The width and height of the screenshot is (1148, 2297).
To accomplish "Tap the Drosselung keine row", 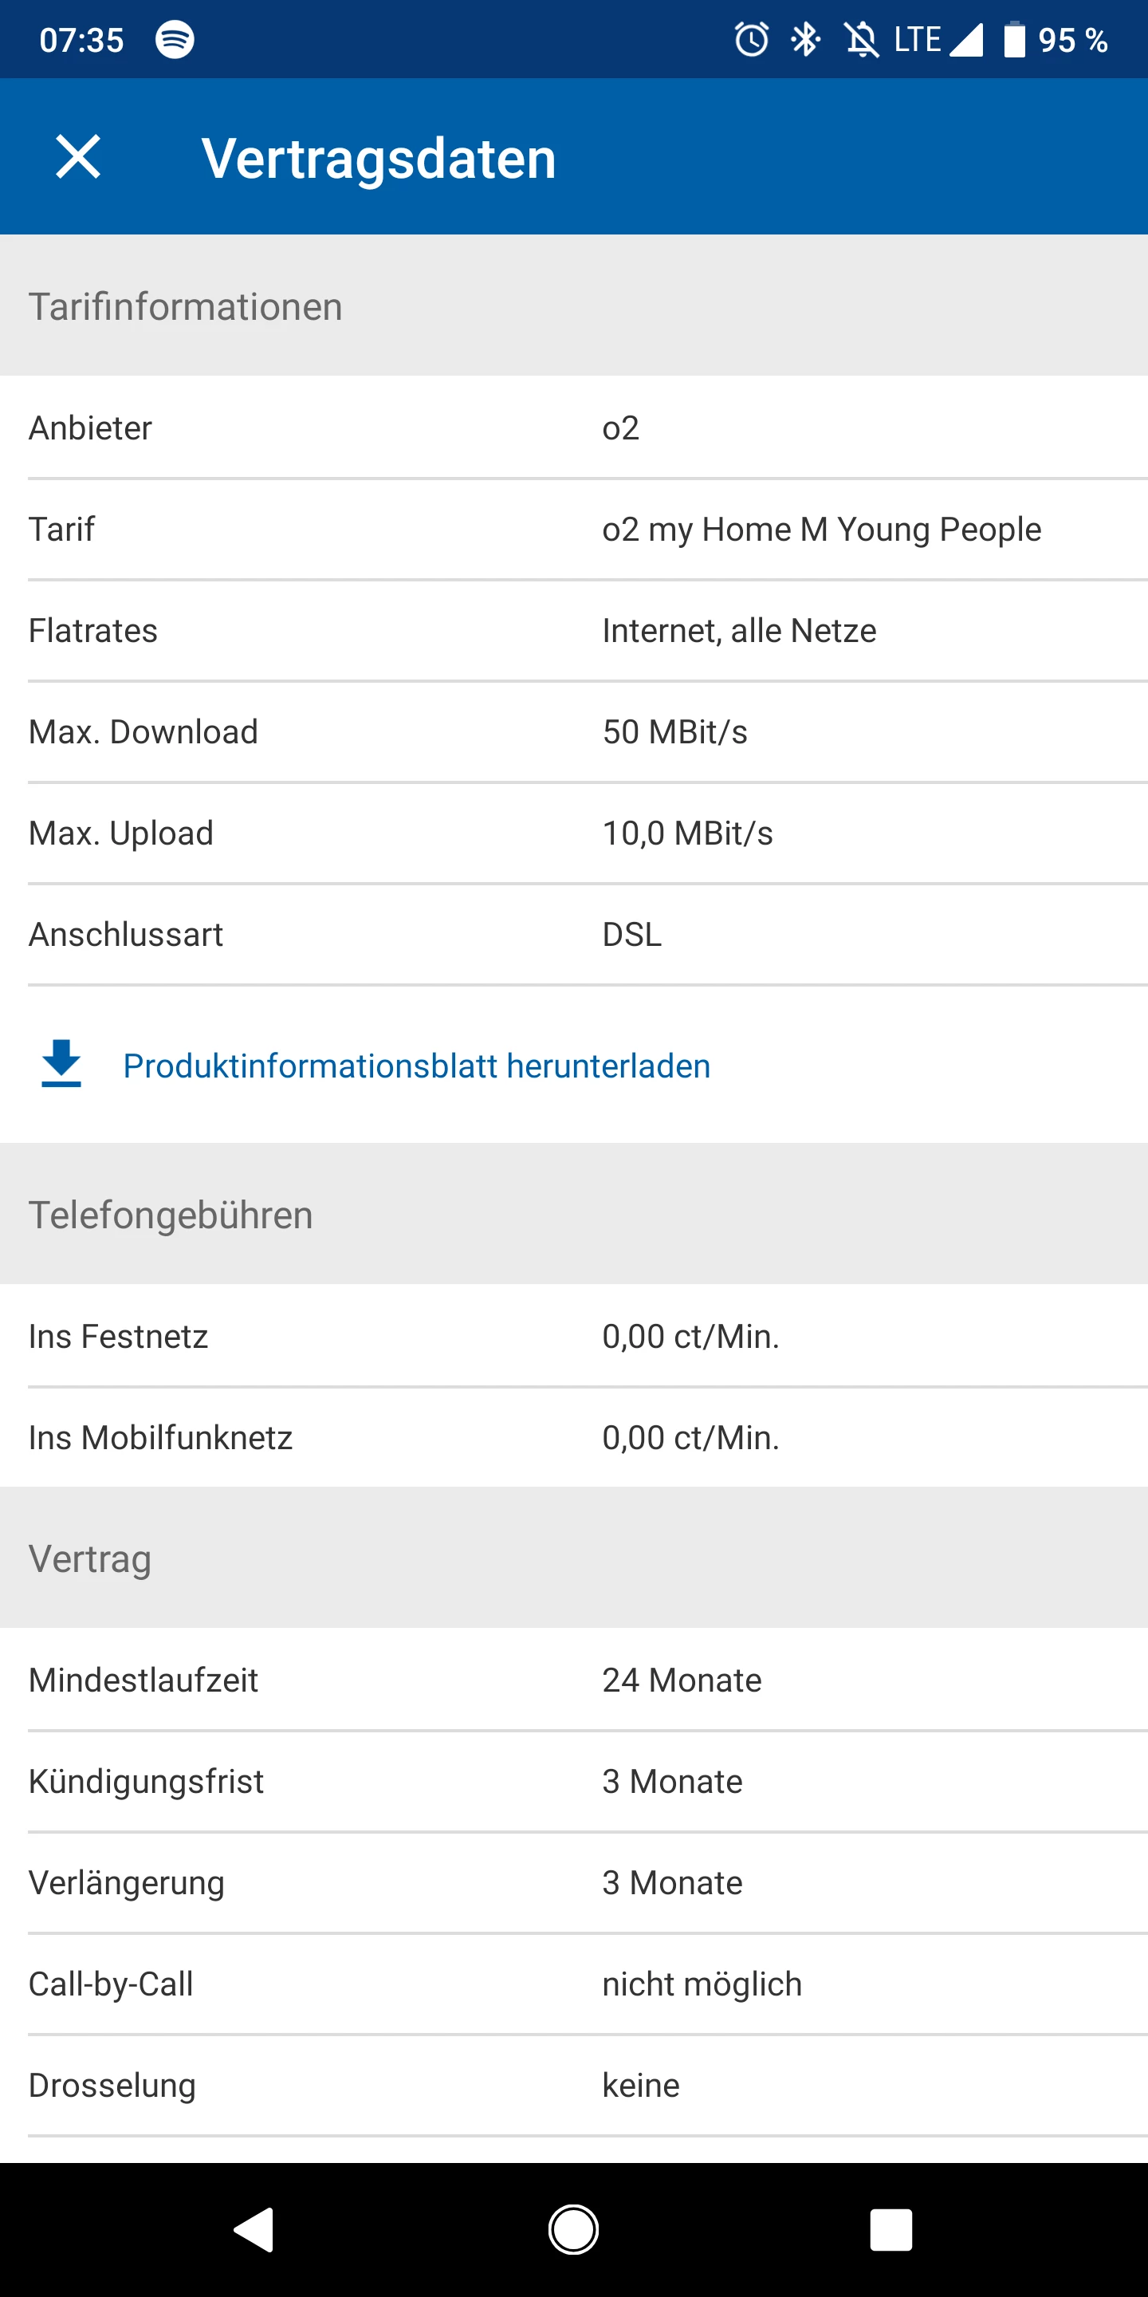I will (574, 2085).
